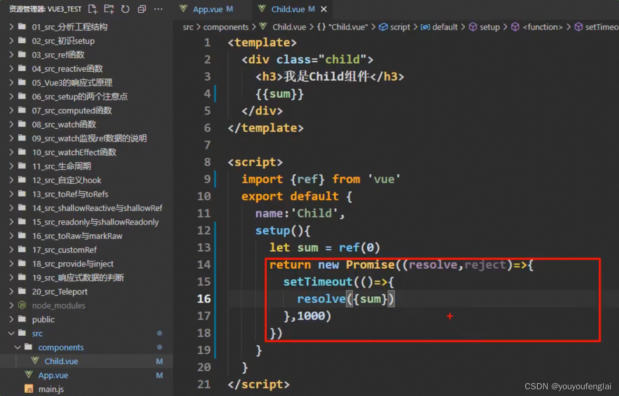The image size is (619, 396).
Task: Click the Vue icon on Child.vue tab
Action: (x=262, y=9)
